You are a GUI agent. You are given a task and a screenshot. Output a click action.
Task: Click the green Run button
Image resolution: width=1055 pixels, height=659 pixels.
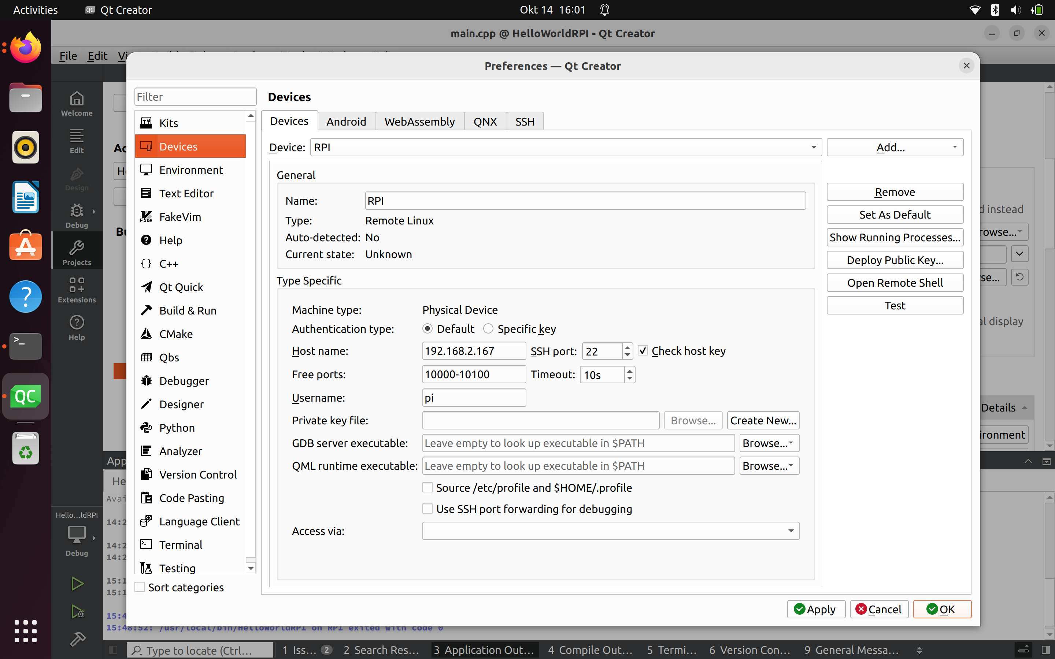pos(77,584)
